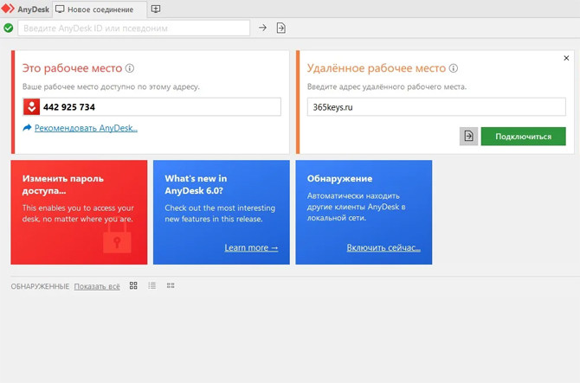The width and height of the screenshot is (580, 383).
Task: Switch discovered list to large tiles view
Action: click(x=133, y=285)
